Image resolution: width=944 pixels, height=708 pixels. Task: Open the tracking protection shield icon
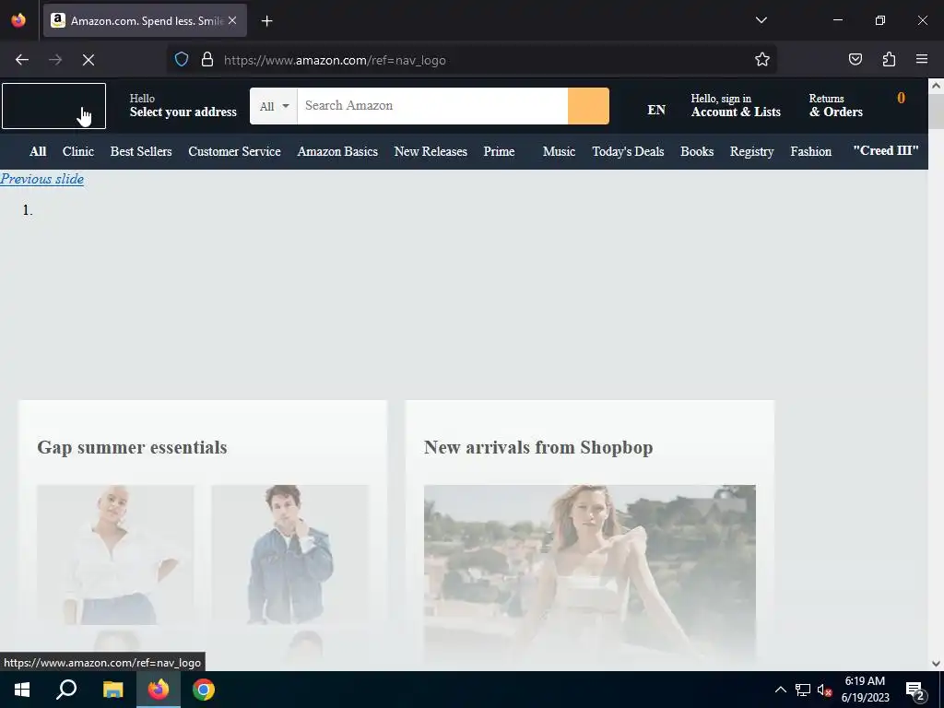coord(182,60)
